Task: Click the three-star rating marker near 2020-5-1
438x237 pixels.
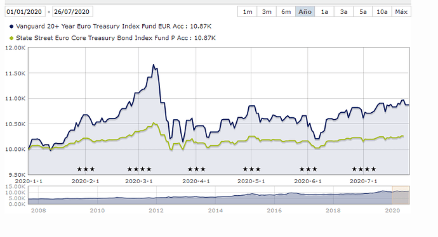Action: (x=251, y=169)
